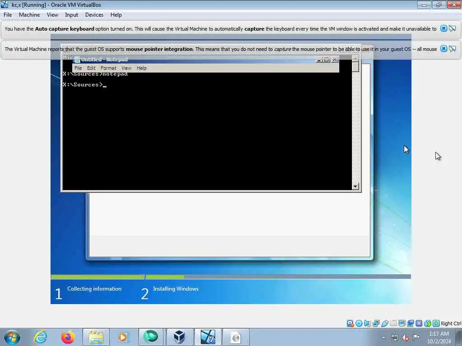Open the VirtualBox File menu

pos(8,15)
